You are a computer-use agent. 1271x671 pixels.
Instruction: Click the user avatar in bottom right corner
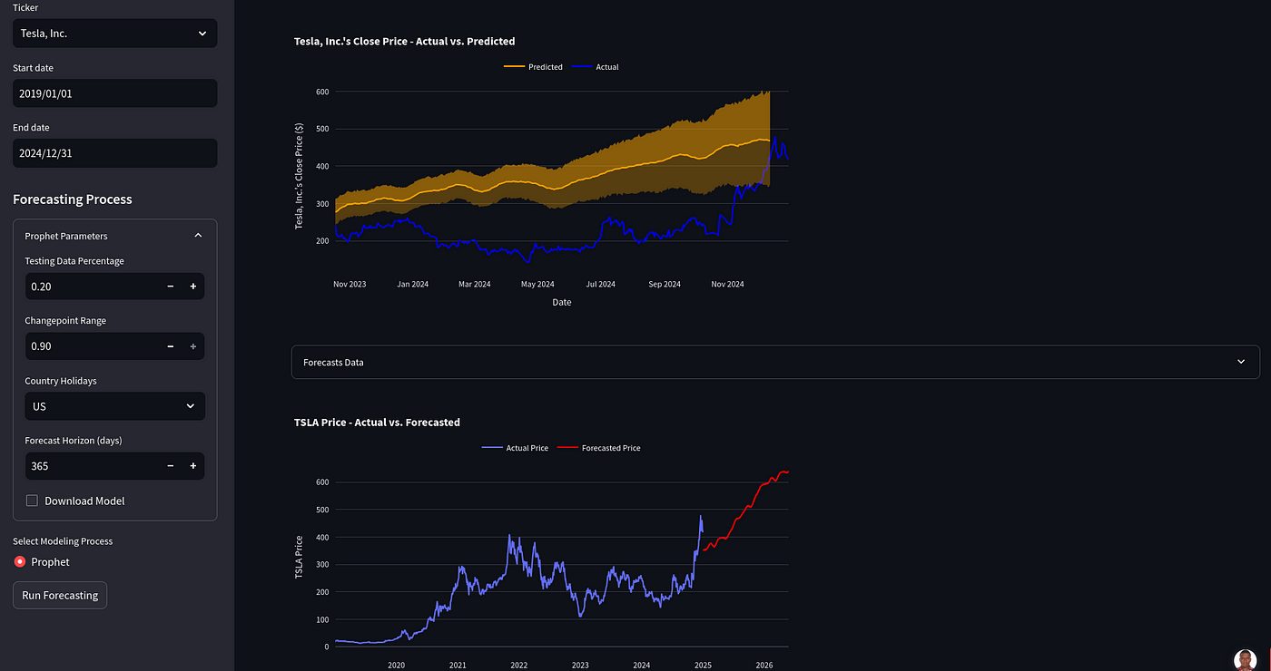[1246, 660]
